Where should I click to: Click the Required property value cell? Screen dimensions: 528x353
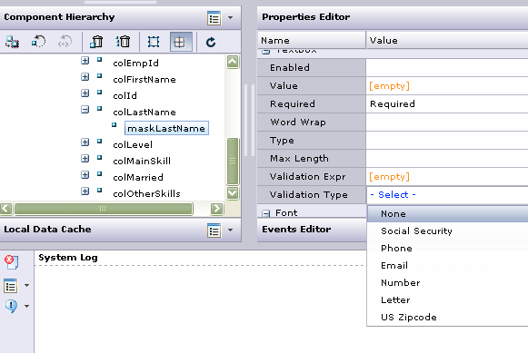tap(447, 104)
